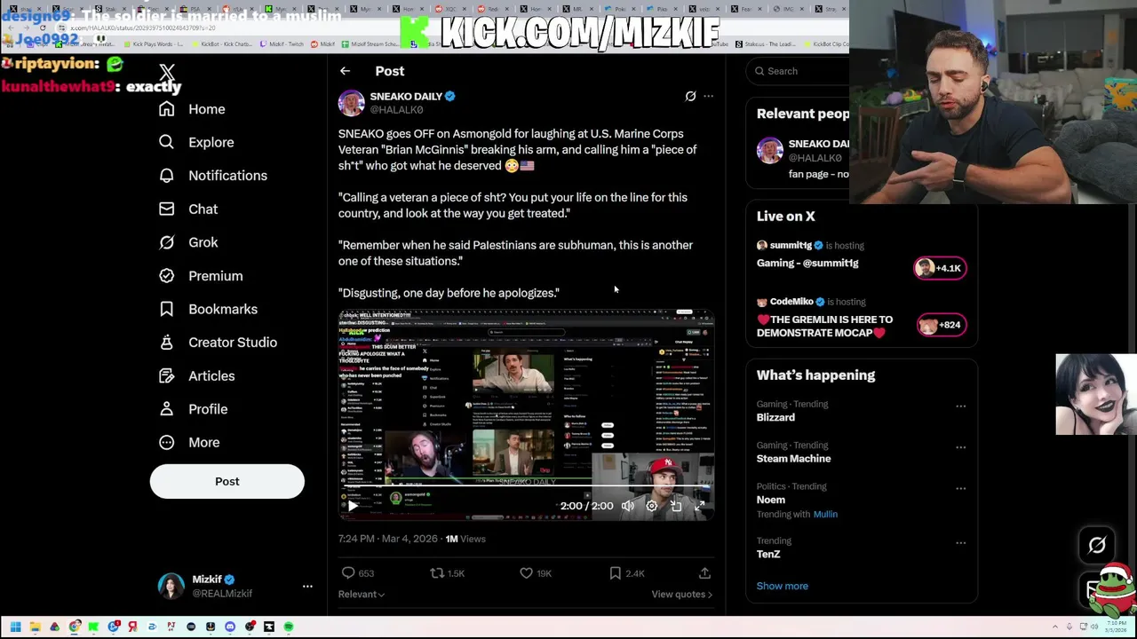Open Explore from the sidebar
The width and height of the screenshot is (1137, 639).
pyautogui.click(x=196, y=142)
